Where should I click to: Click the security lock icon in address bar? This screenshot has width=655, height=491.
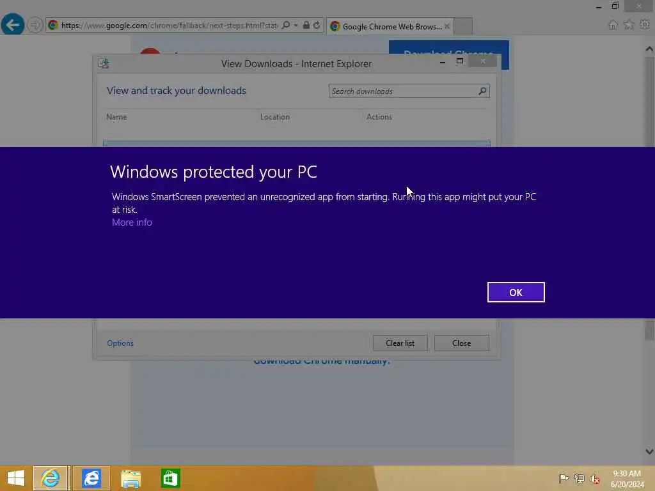tap(306, 25)
